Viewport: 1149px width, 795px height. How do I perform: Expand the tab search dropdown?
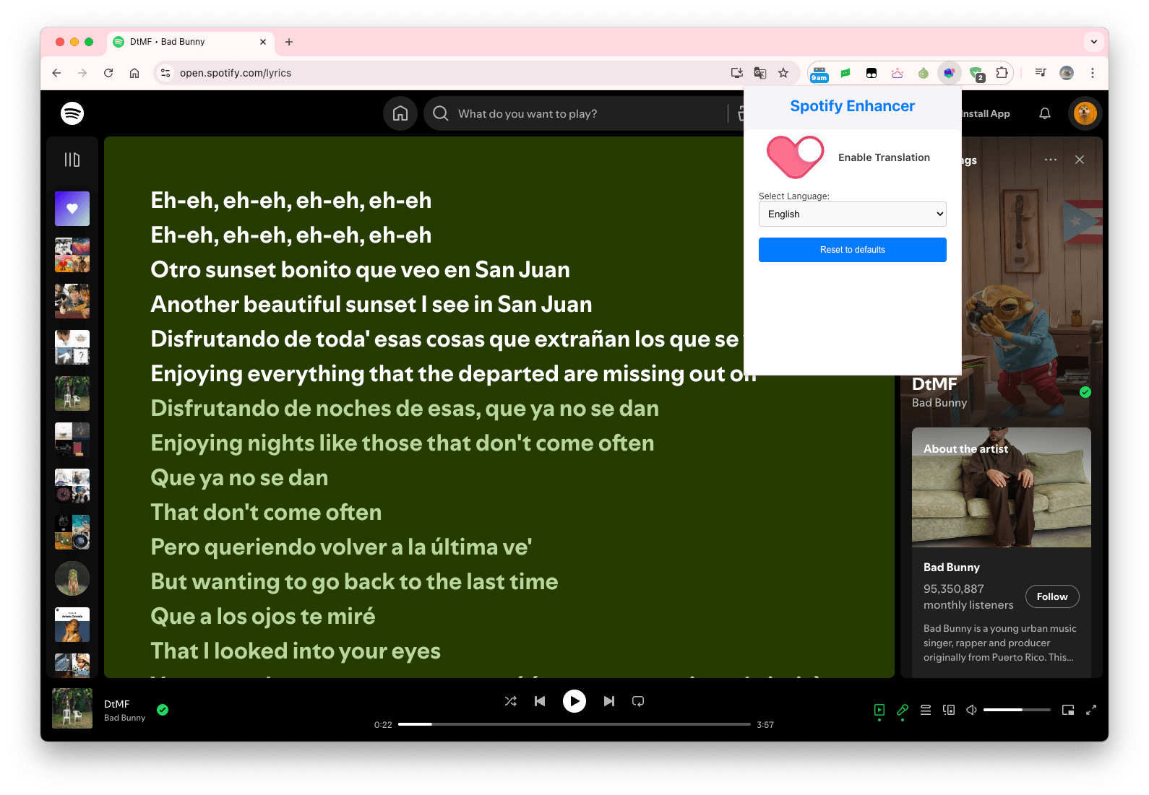[x=1094, y=42]
